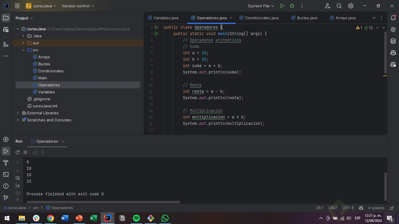Viewport: 399px width, 224px height.
Task: Rerun Operadores in the Run panel
Action: pos(18,152)
